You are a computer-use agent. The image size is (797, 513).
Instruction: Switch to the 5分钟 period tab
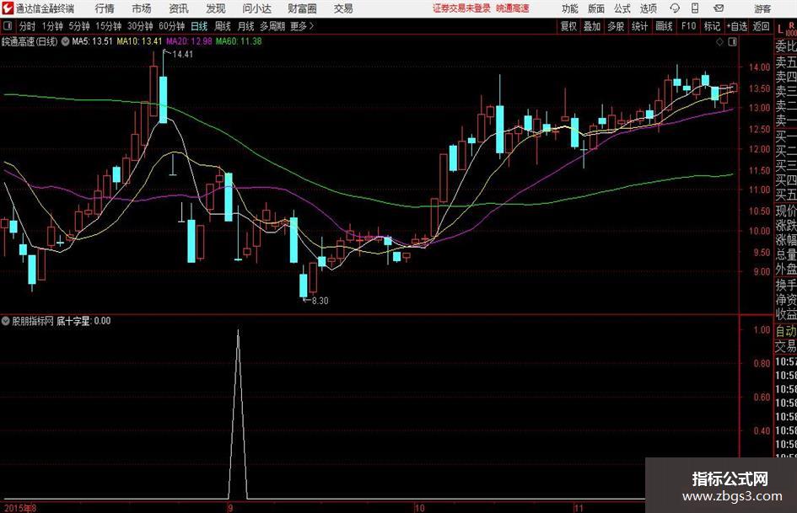[79, 26]
